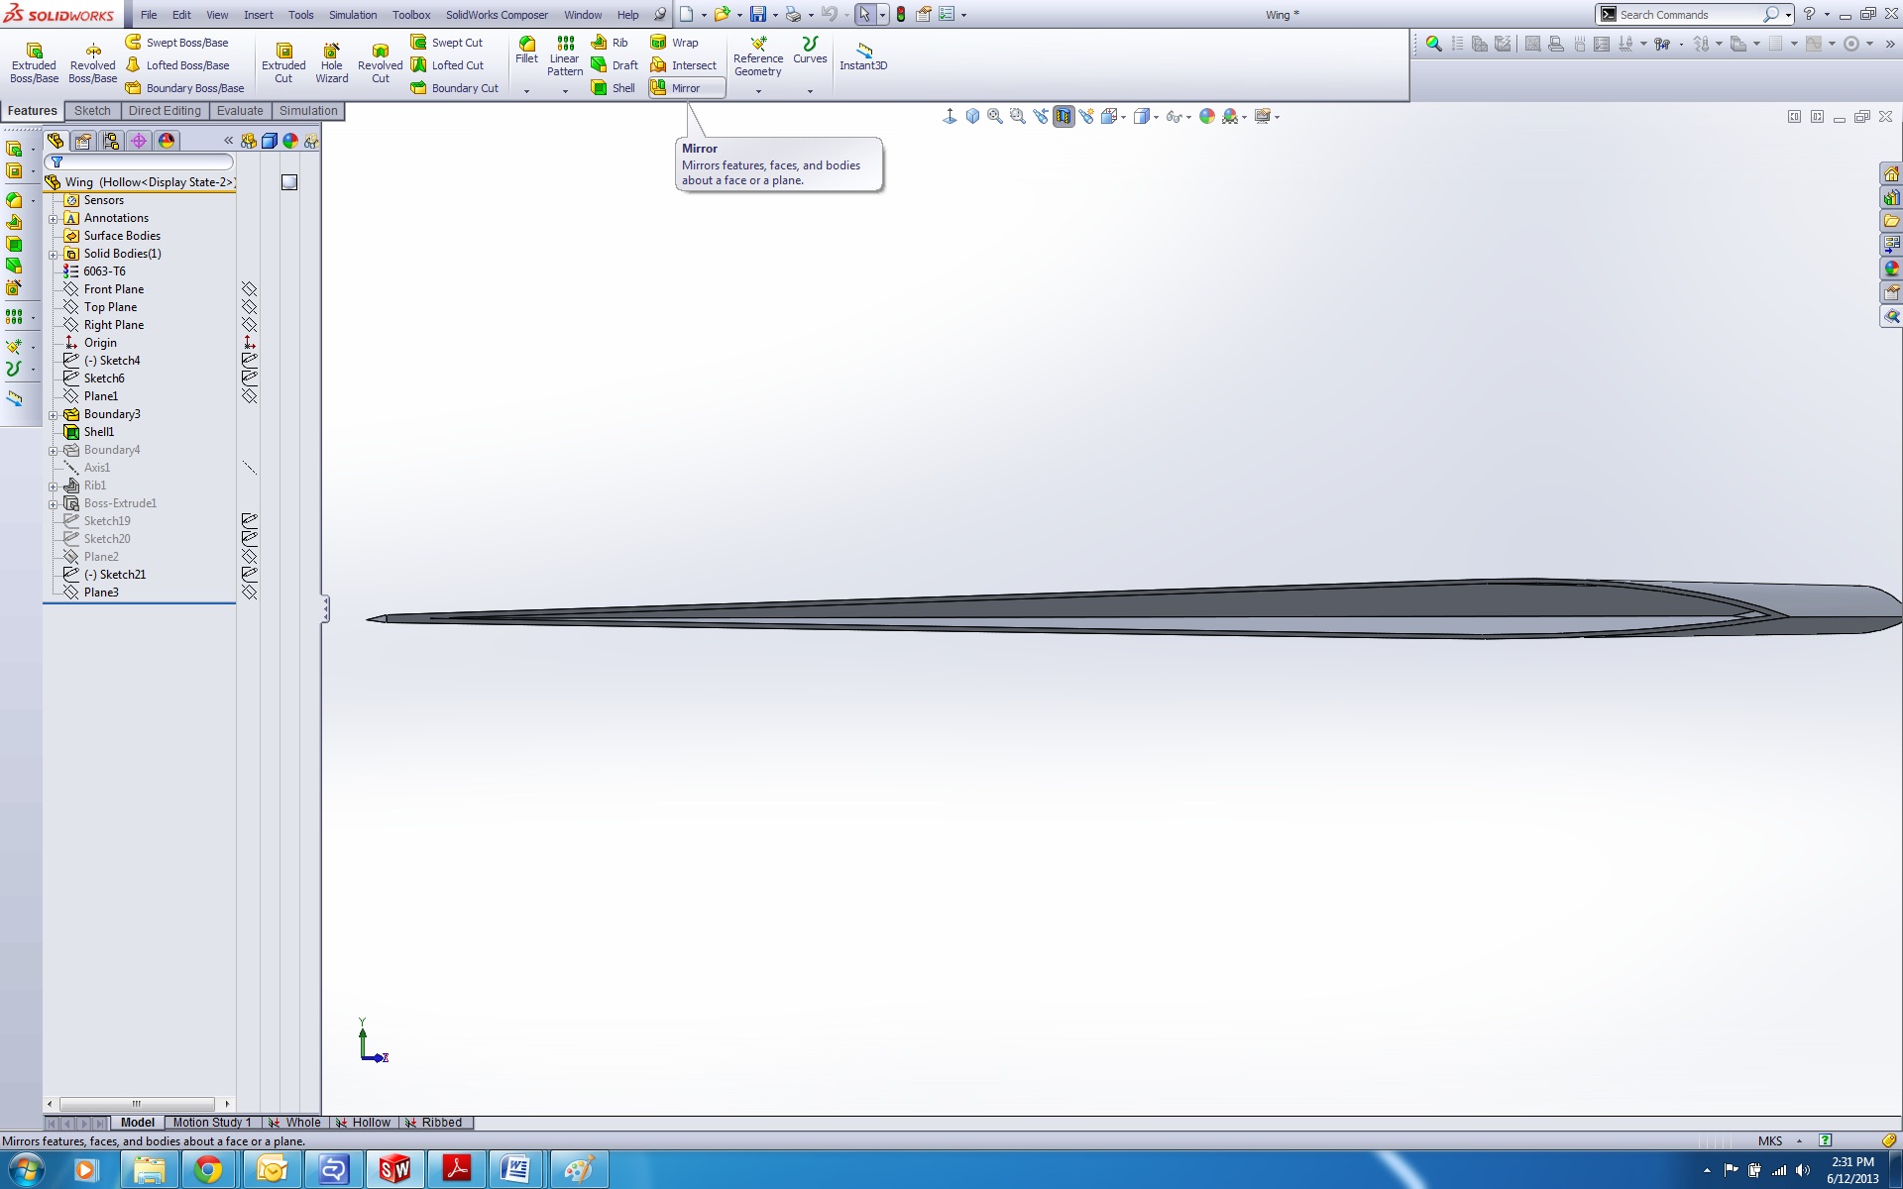
Task: Open Google Chrome from taskbar
Action: pos(208,1170)
